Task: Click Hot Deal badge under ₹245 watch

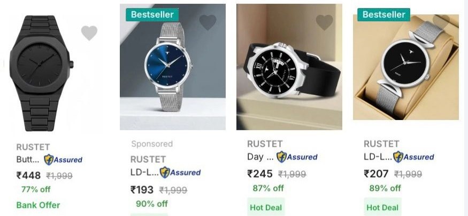Action: (266, 207)
